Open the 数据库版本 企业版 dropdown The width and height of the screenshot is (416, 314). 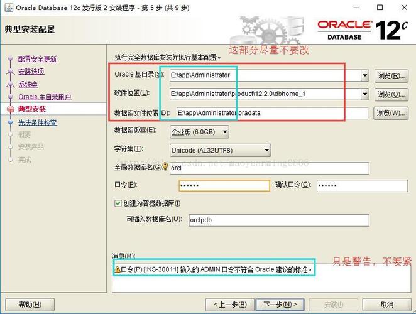[199, 132]
